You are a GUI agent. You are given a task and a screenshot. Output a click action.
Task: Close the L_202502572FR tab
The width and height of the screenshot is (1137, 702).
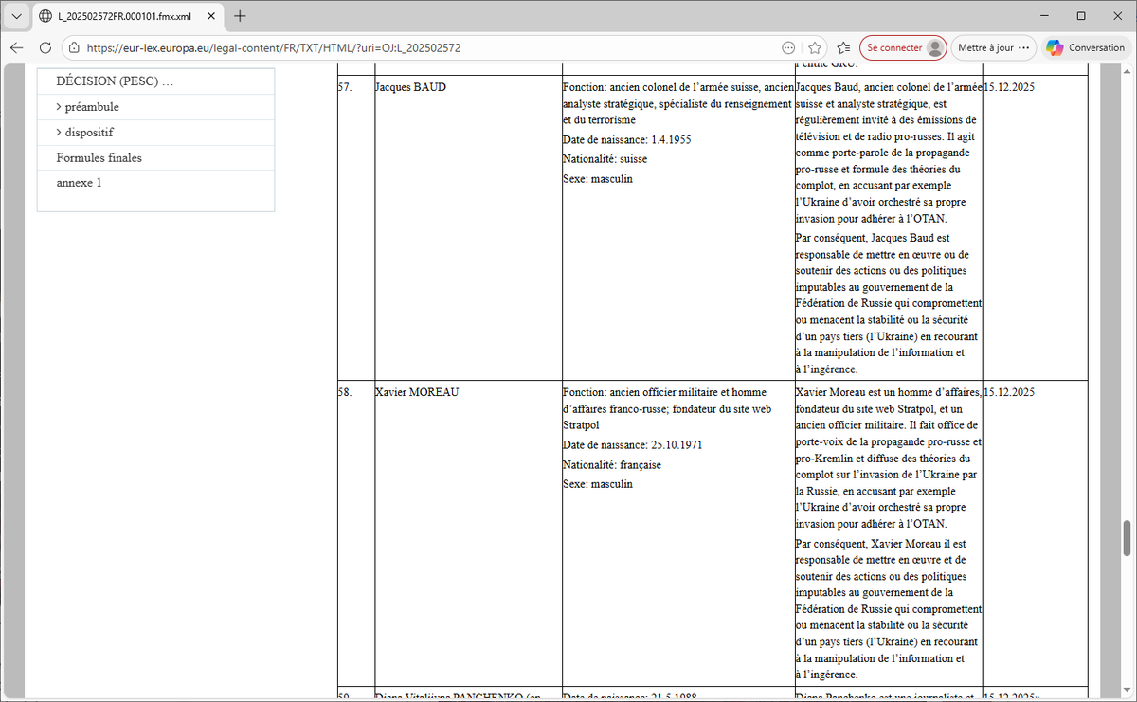(x=209, y=16)
